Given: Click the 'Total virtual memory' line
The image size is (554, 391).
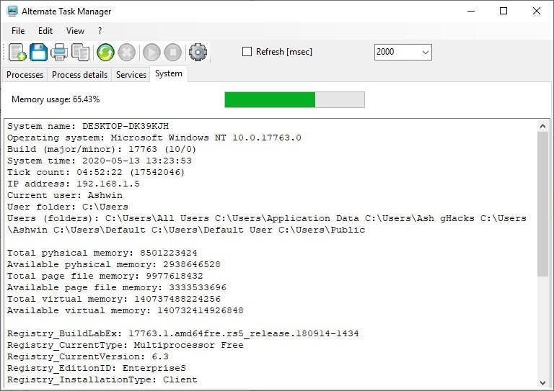Looking at the screenshot, I should tap(114, 300).
